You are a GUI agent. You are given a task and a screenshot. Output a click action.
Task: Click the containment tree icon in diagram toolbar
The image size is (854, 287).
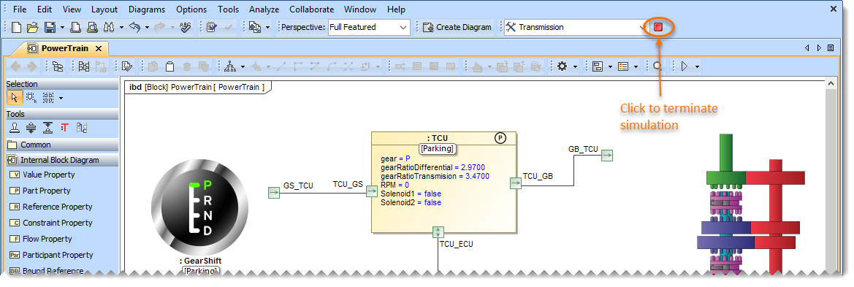coord(57,66)
